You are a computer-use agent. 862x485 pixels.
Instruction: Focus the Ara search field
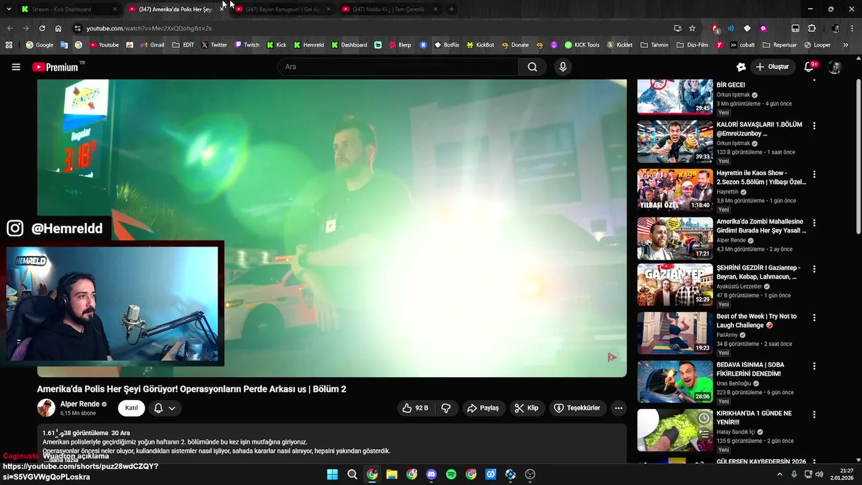coord(398,67)
